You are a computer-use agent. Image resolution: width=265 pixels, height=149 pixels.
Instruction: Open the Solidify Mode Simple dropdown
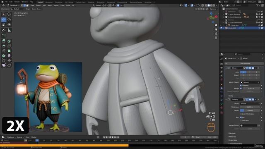pyautogui.click(x=250, y=103)
